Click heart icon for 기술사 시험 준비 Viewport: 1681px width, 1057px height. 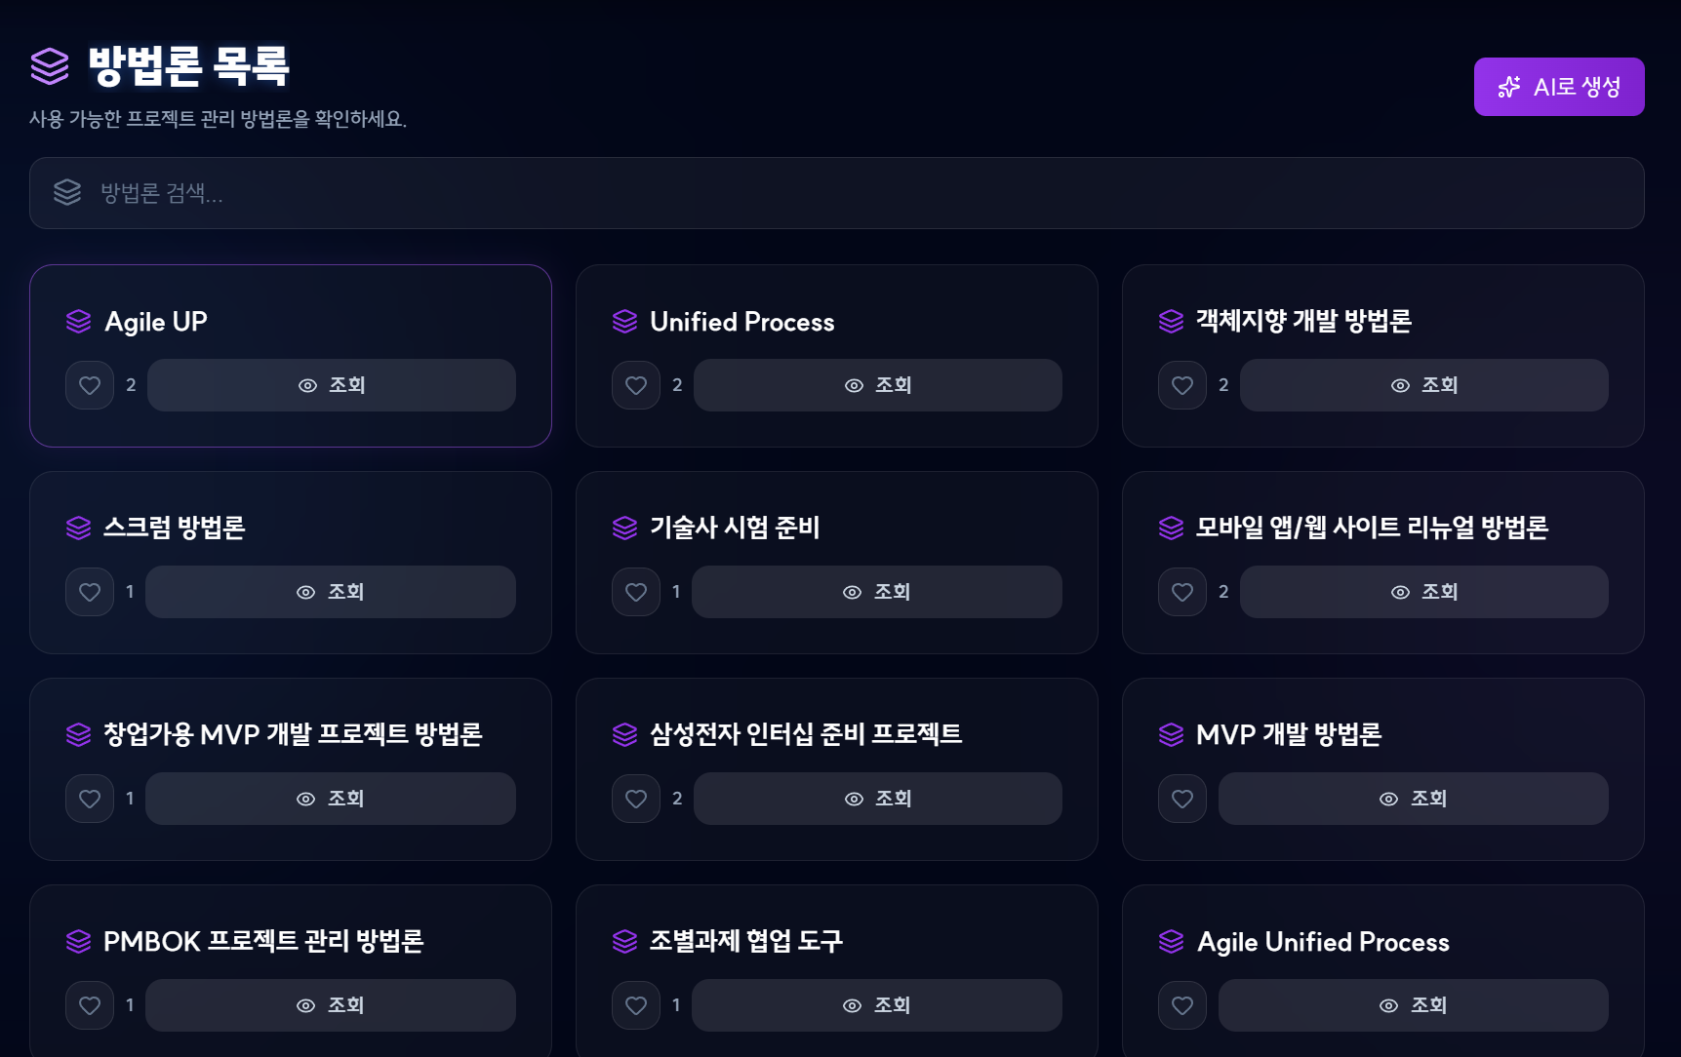click(636, 592)
